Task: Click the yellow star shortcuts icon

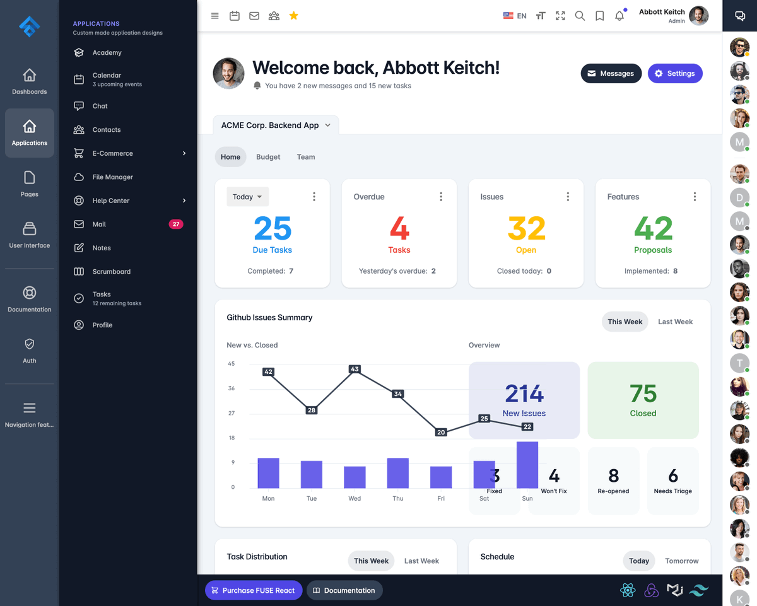Action: pyautogui.click(x=293, y=16)
